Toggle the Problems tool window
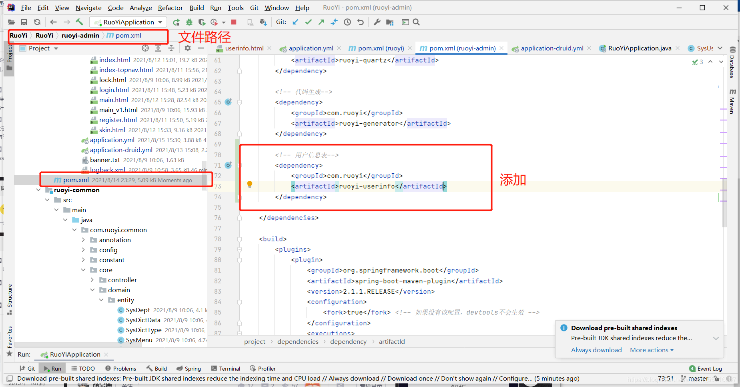Viewport: 740px width, 387px height. click(120, 369)
